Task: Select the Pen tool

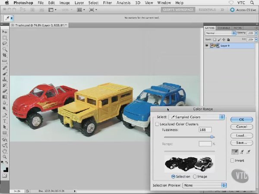Action: [5, 115]
